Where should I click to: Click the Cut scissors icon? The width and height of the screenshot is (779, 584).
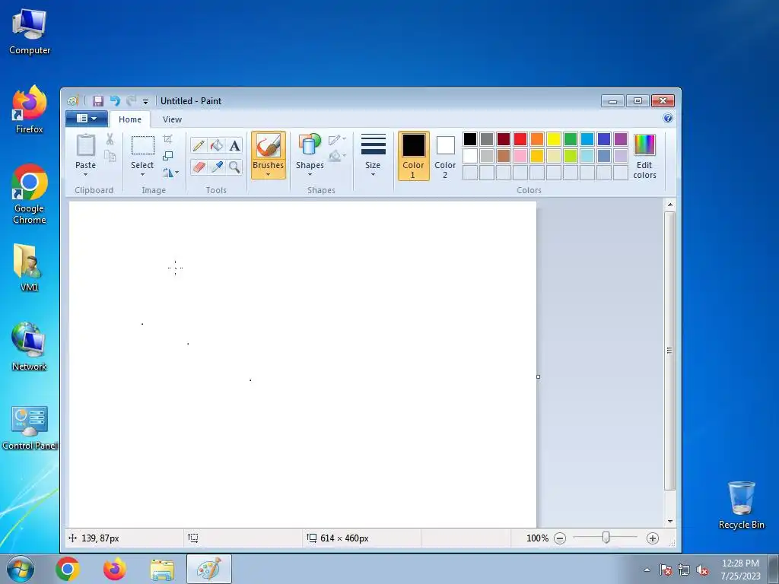(110, 139)
